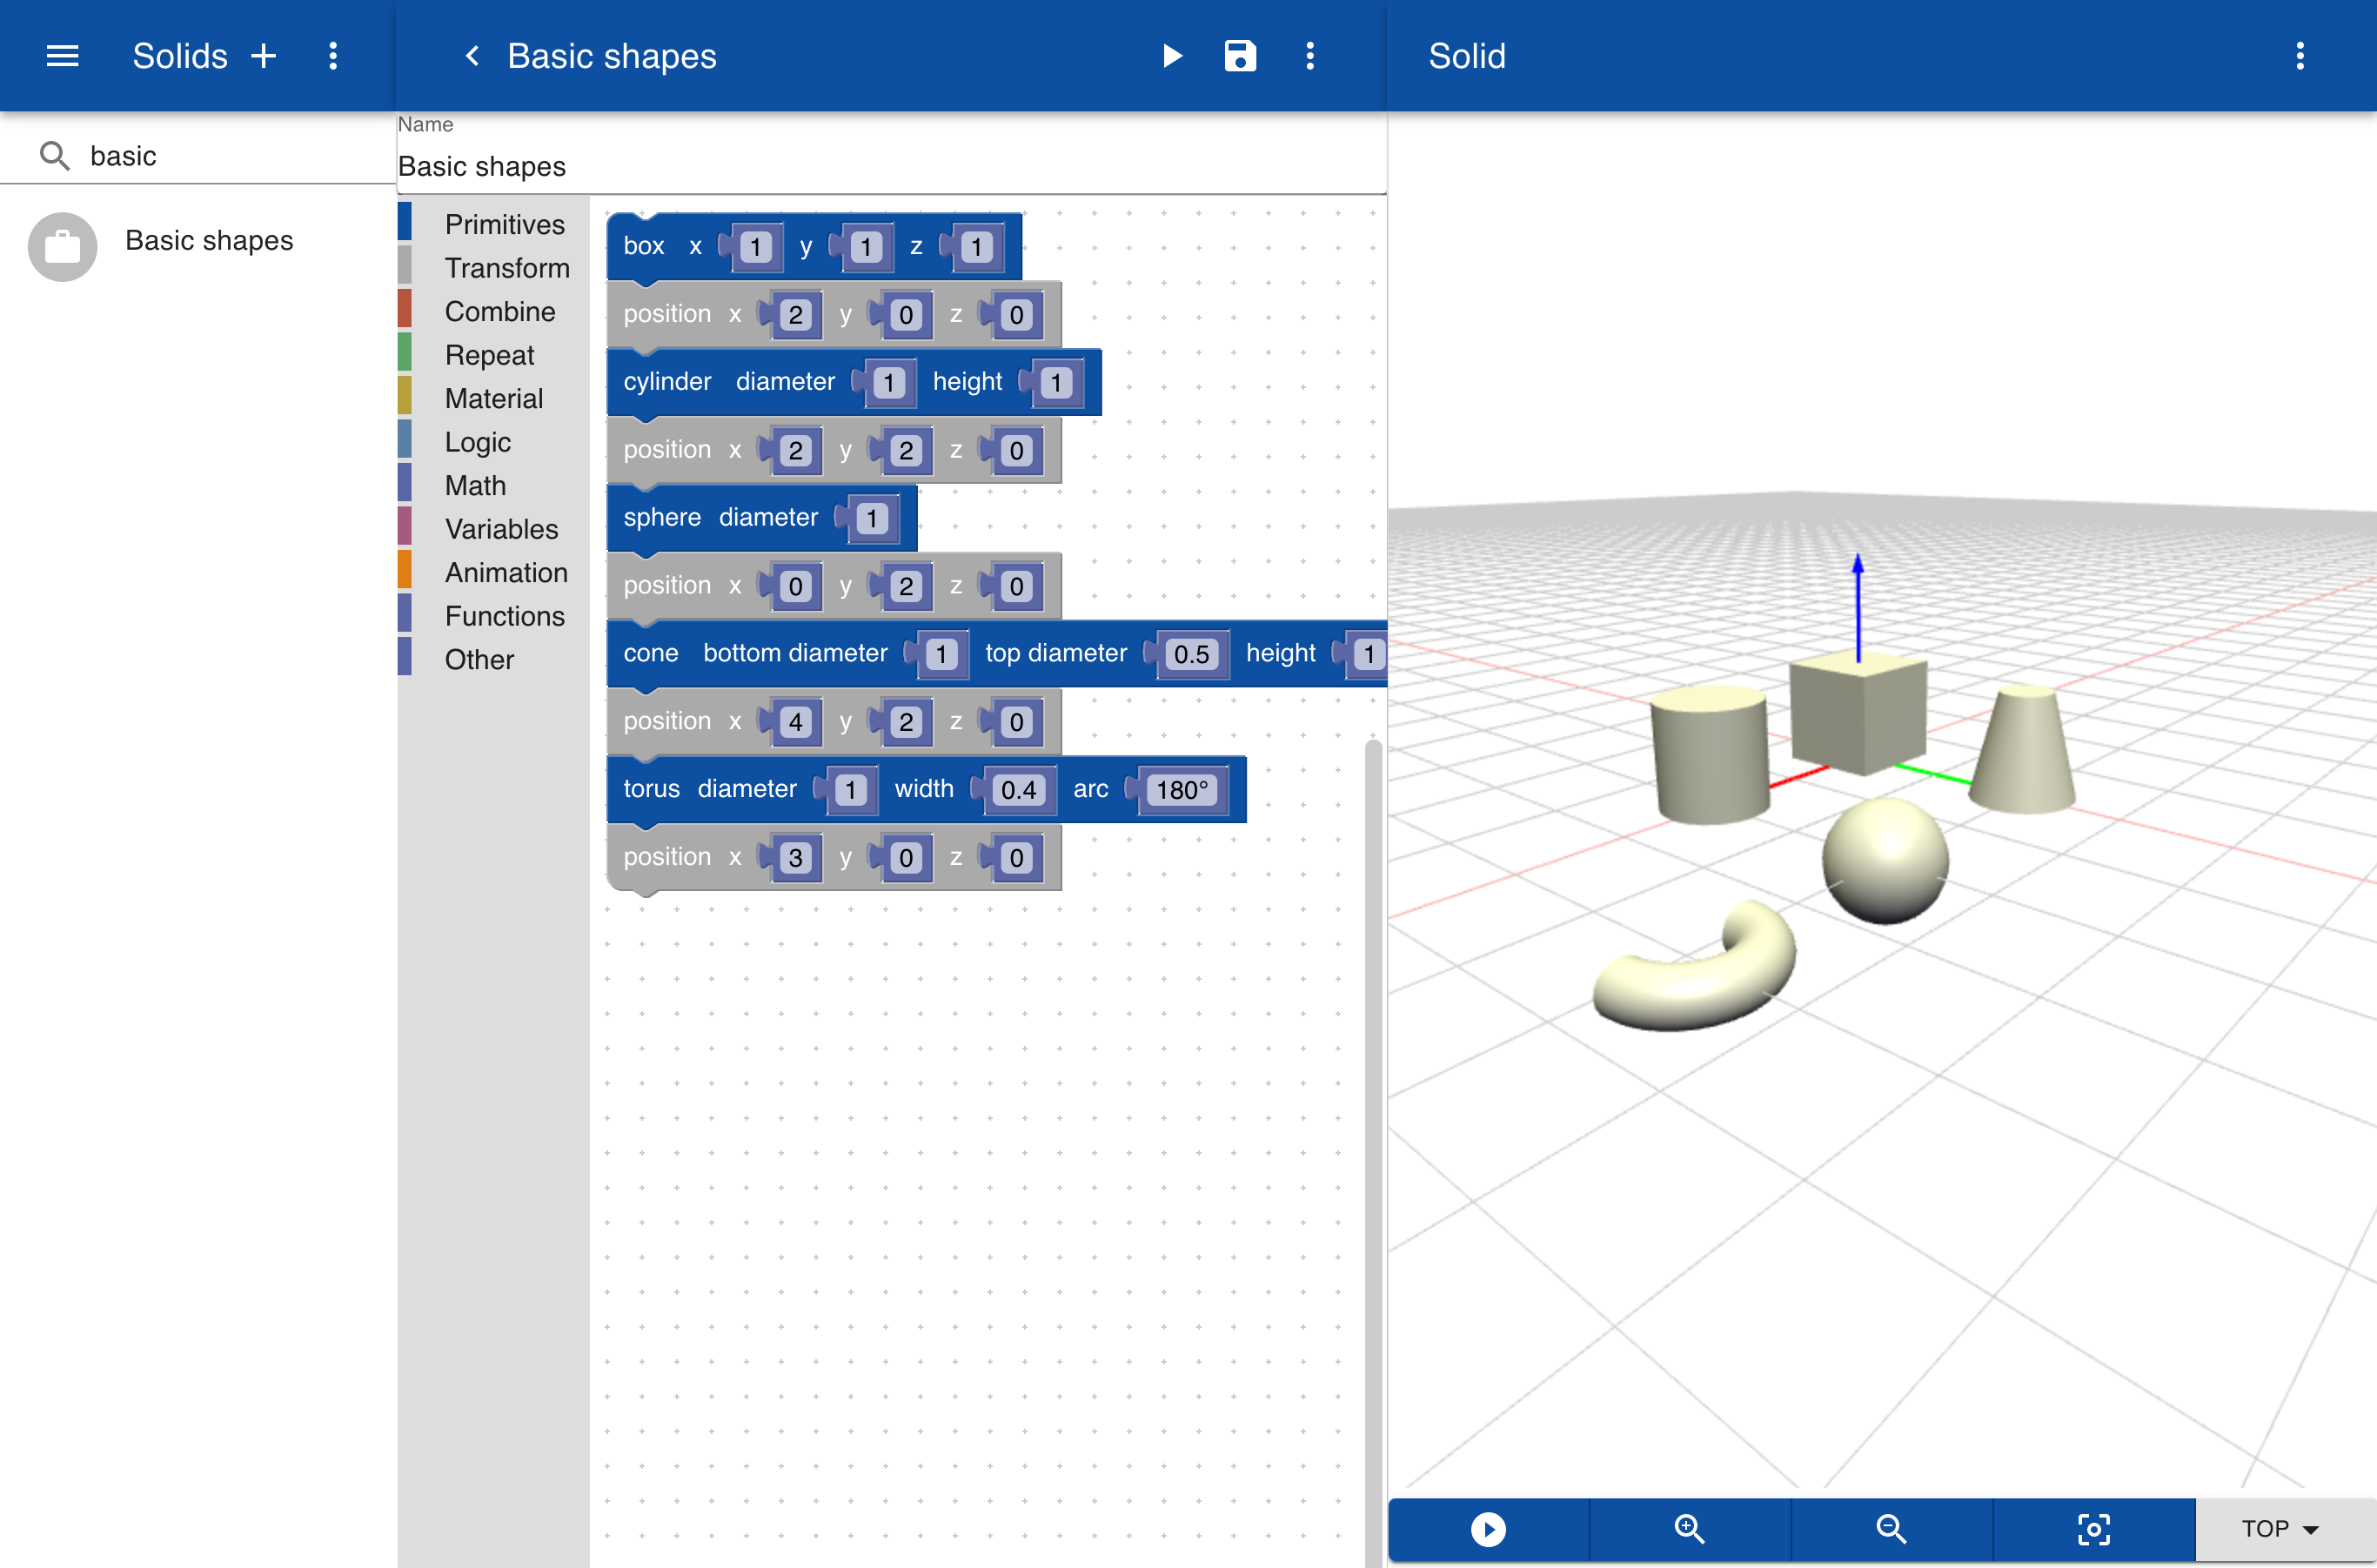Zoom in the 3D view
Image resolution: width=2377 pixels, height=1568 pixels.
1690,1528
